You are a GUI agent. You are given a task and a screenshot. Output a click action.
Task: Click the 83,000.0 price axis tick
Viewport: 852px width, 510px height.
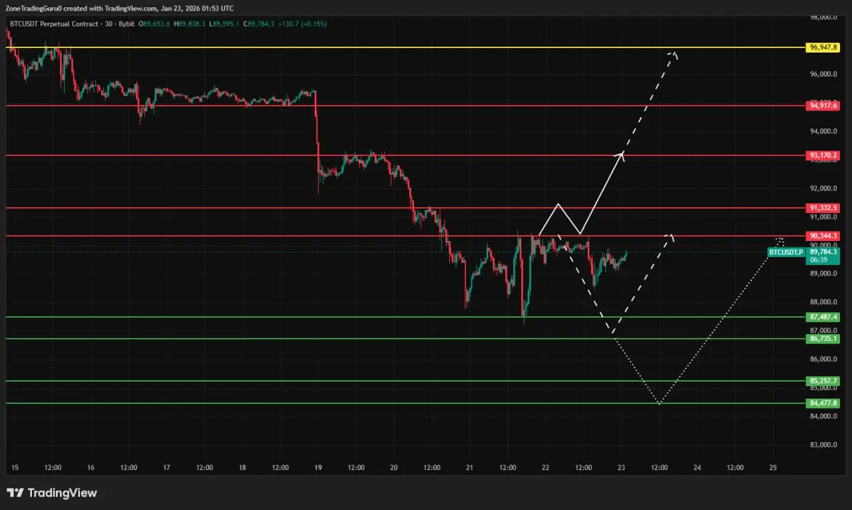click(823, 445)
